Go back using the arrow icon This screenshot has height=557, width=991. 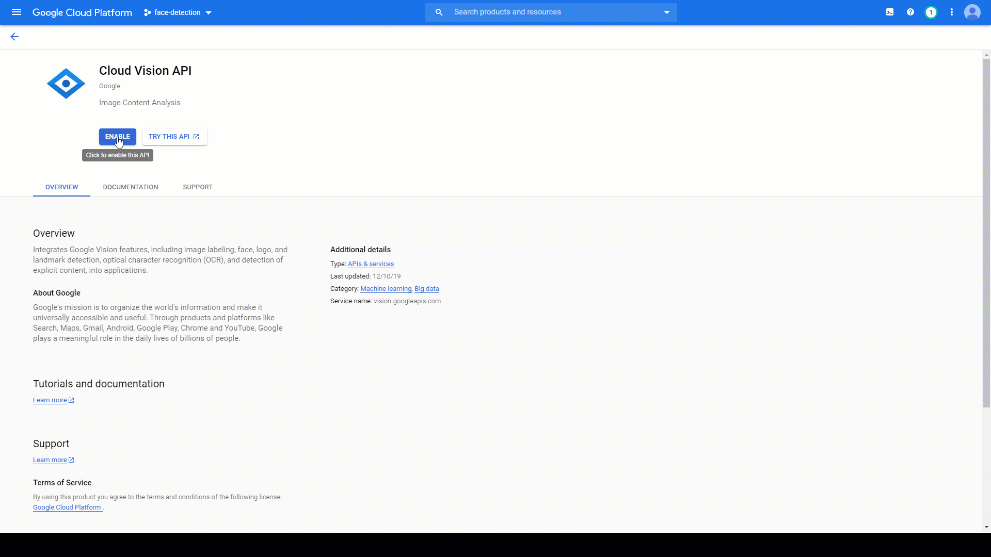coord(14,37)
